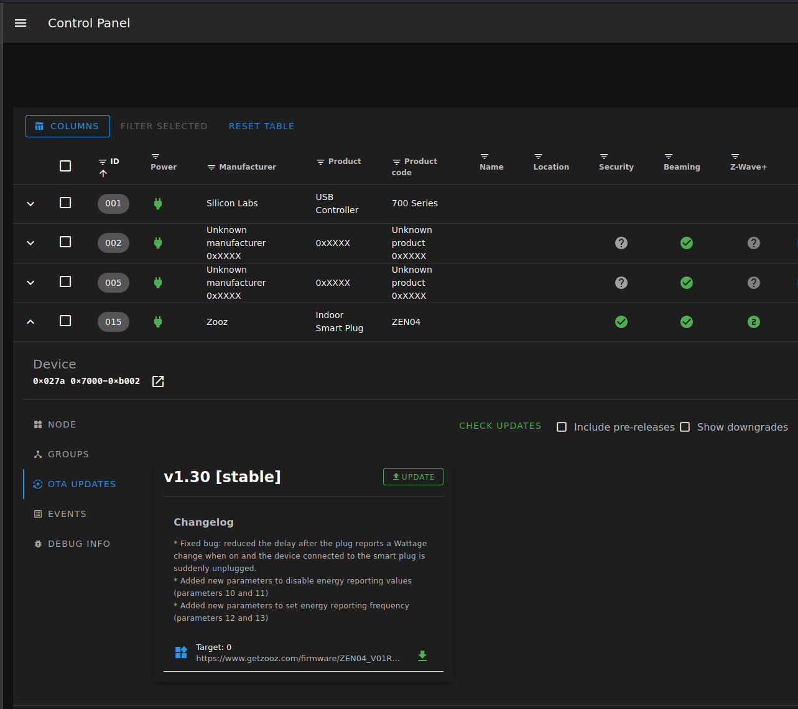Click the Check Updates link

pos(500,426)
